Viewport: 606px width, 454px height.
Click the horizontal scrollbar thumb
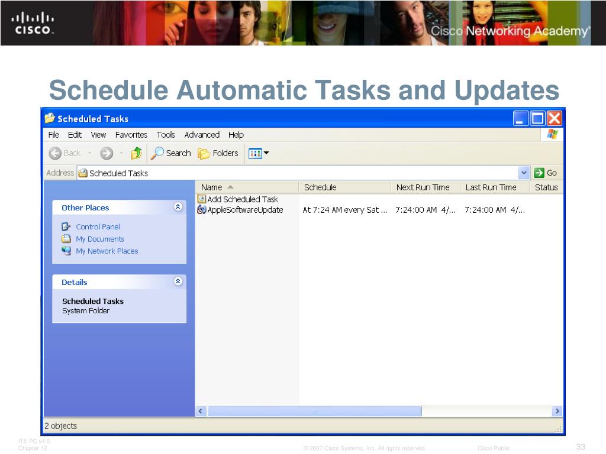tap(314, 411)
